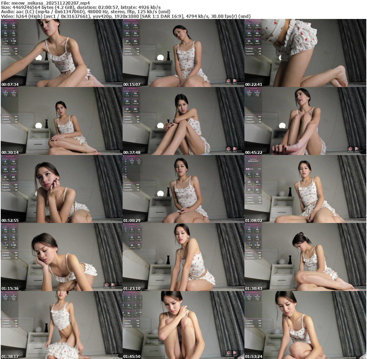Screen dimensions: 367x359
Task: Click the file name text in header
Action: tap(46, 3)
